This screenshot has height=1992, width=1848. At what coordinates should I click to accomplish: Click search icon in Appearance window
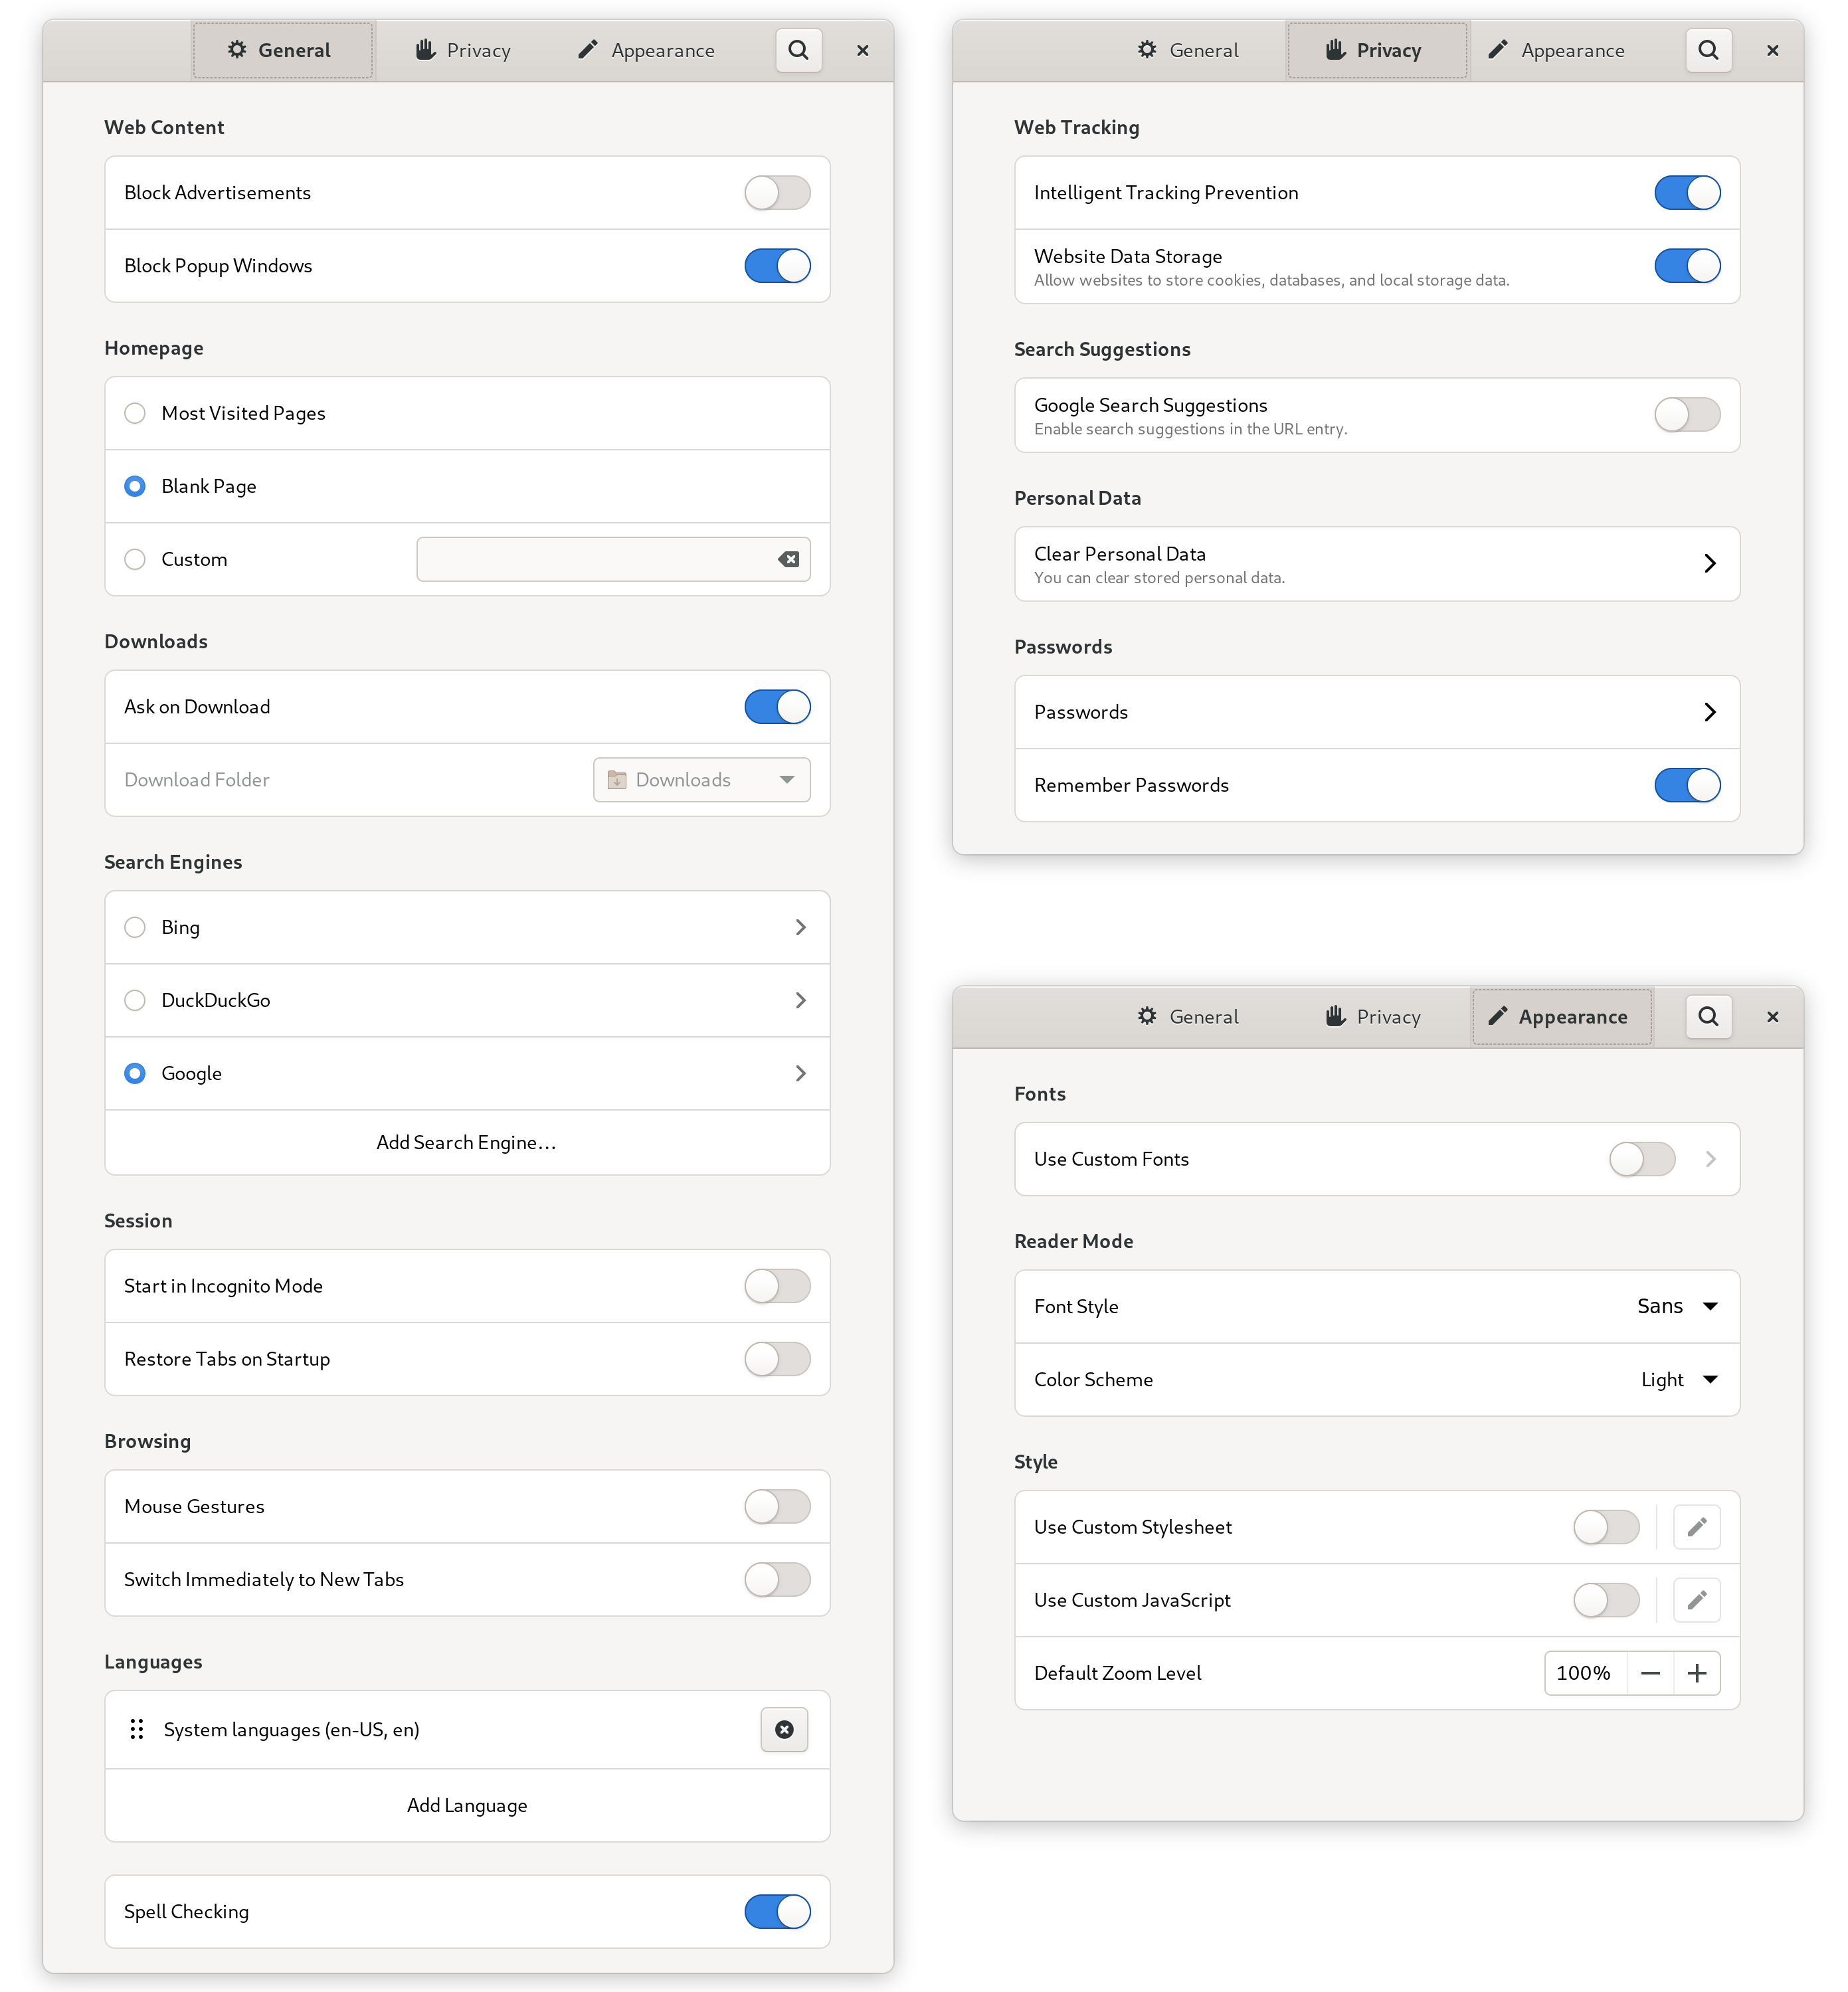tap(1708, 1016)
